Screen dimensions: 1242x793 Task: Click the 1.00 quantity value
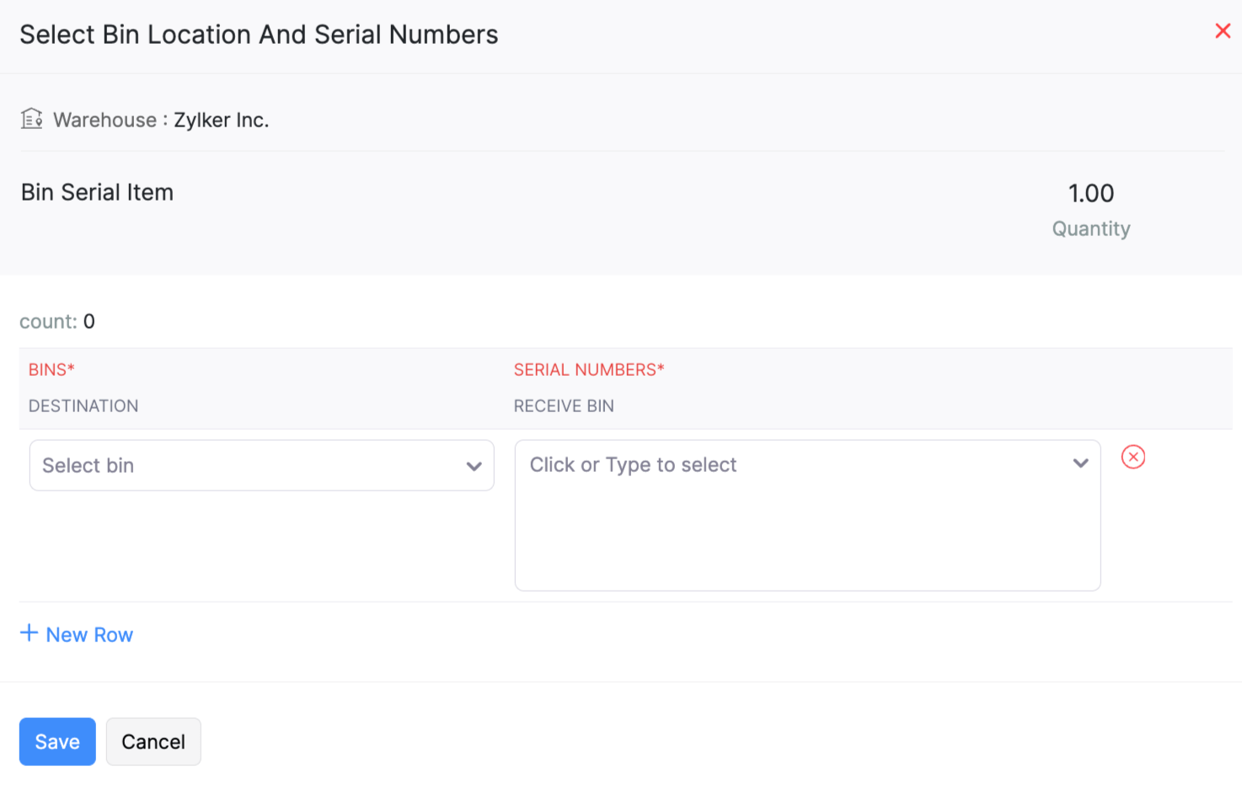pos(1090,194)
